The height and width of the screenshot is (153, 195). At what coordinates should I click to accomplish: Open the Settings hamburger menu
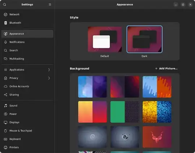click(50, 4)
